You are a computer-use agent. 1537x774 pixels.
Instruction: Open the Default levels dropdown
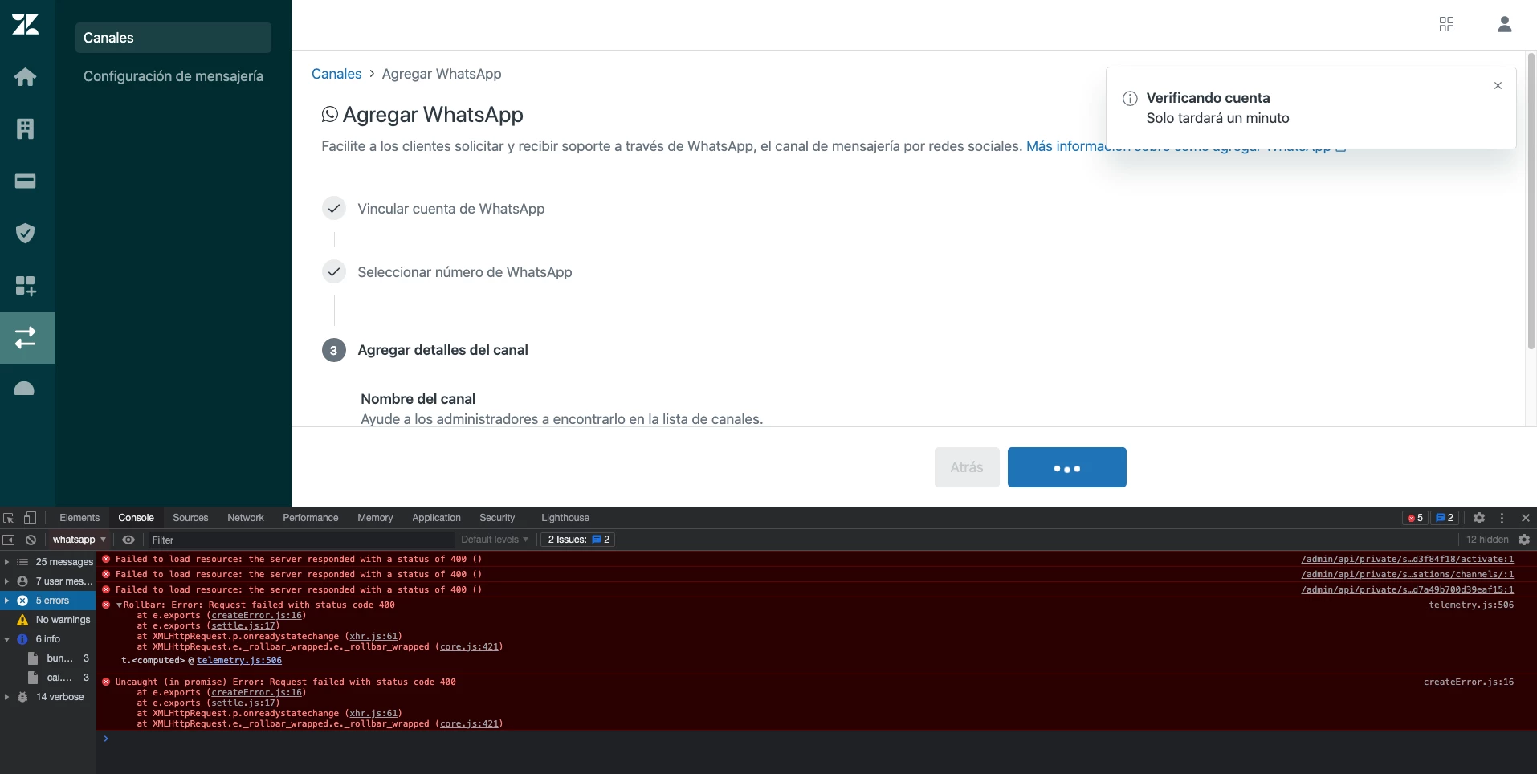(495, 540)
